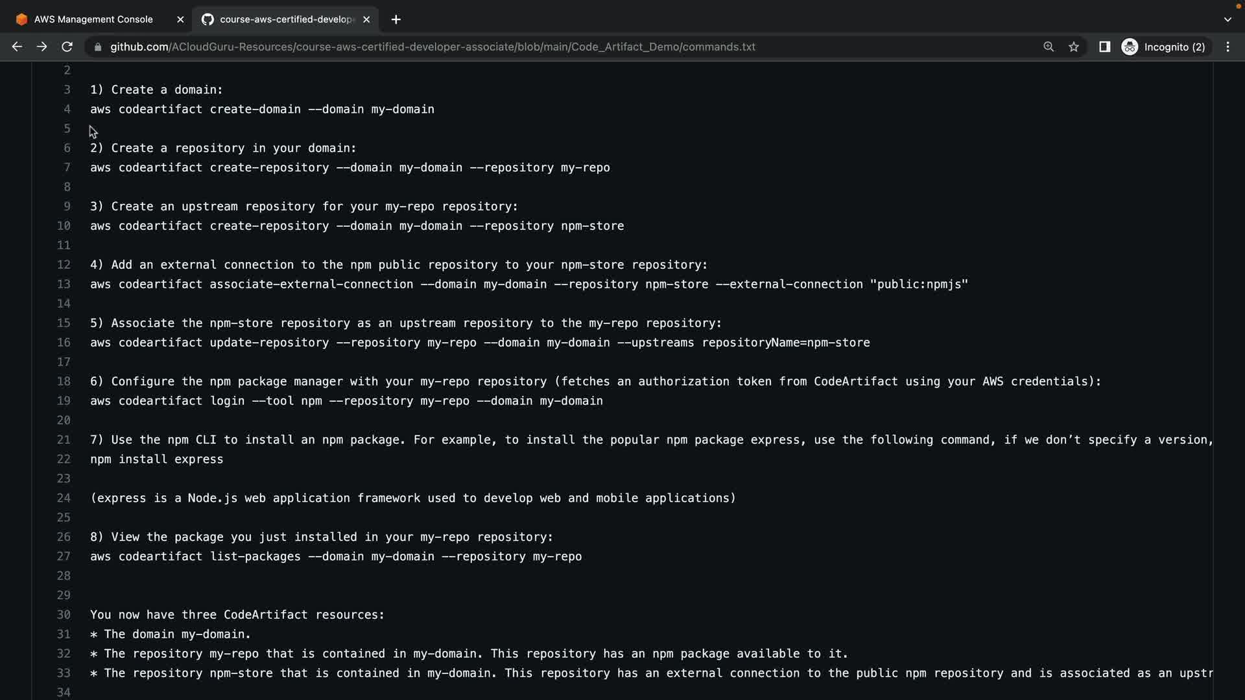Click line number 4 in the file
The height and width of the screenshot is (700, 1245).
click(x=67, y=109)
